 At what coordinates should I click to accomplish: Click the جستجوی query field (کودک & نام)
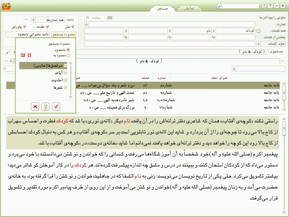(x=171, y=52)
